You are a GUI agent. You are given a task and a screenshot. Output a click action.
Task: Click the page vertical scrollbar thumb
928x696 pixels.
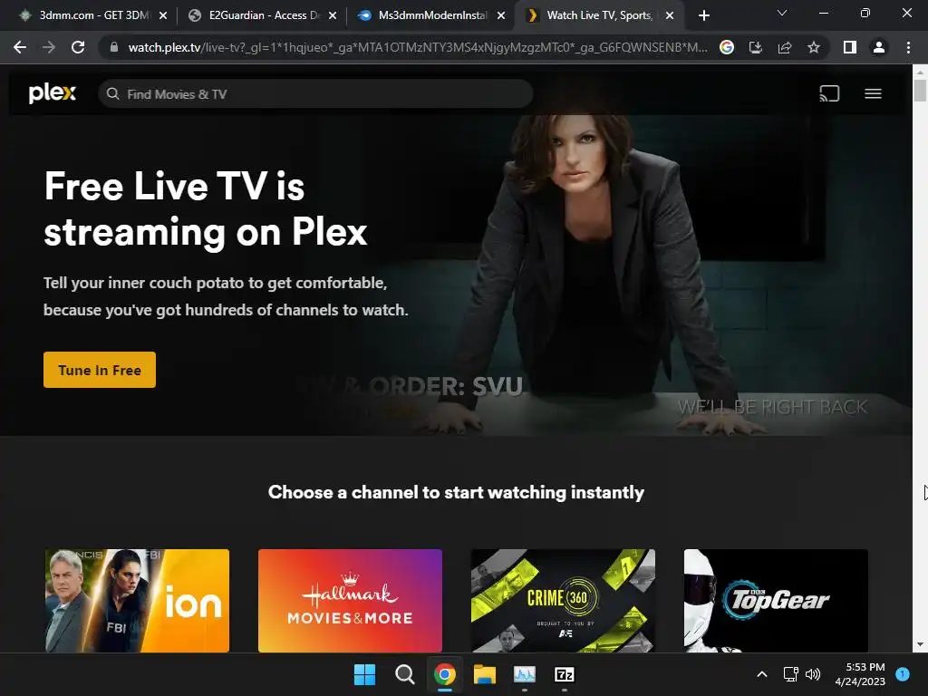(920, 90)
